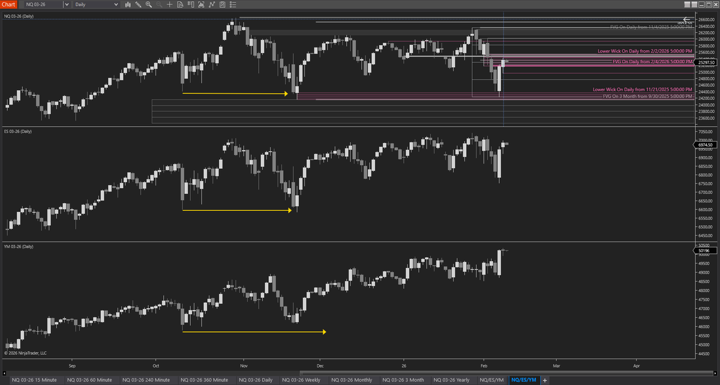Switch to NQ 03-26 3 Month tab
Viewport: 720px width, 385px height.
pos(403,380)
